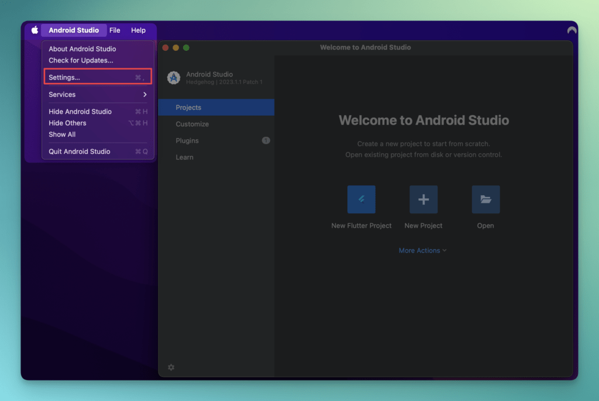Open the Apple menu
The width and height of the screenshot is (599, 401).
(x=35, y=30)
